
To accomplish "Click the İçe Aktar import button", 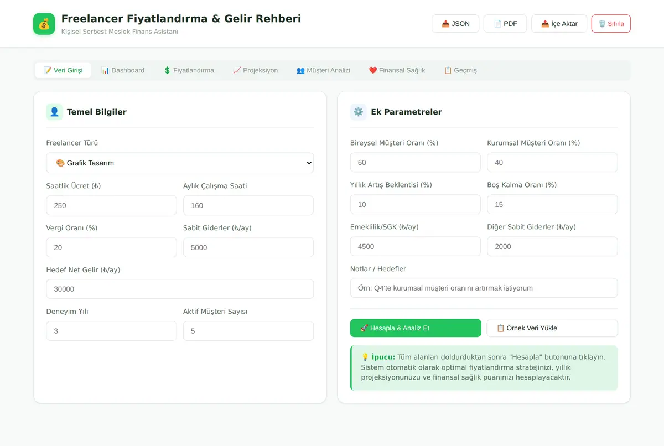I will pyautogui.click(x=559, y=24).
